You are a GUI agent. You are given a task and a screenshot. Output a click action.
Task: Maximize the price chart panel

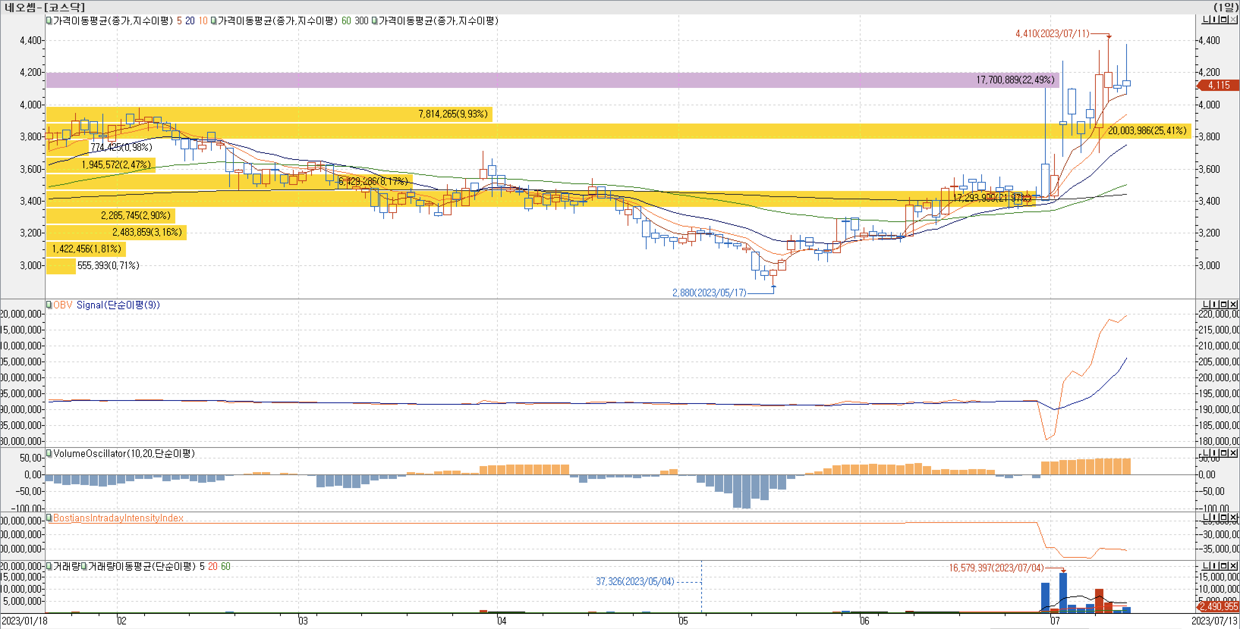(1224, 20)
